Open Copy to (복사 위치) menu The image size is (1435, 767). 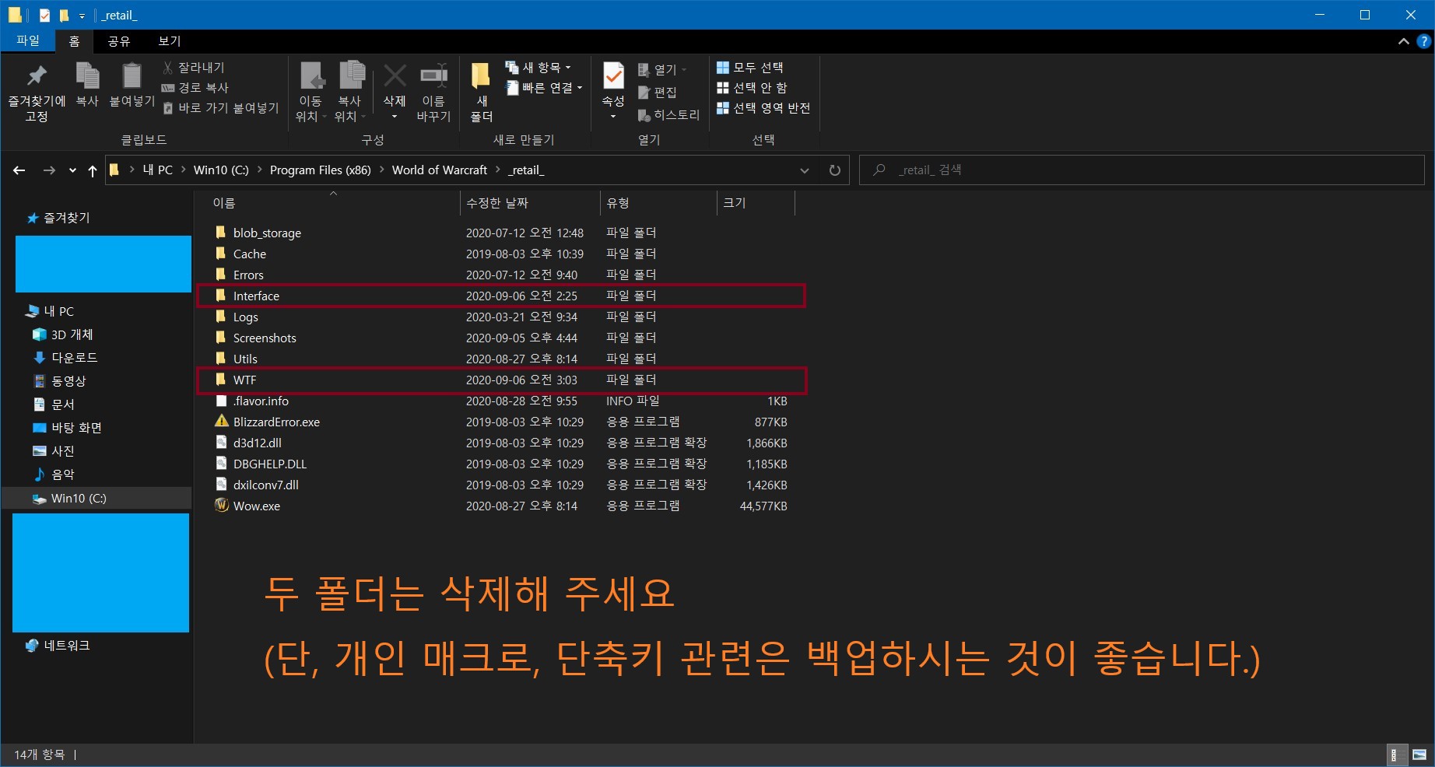coord(350,91)
